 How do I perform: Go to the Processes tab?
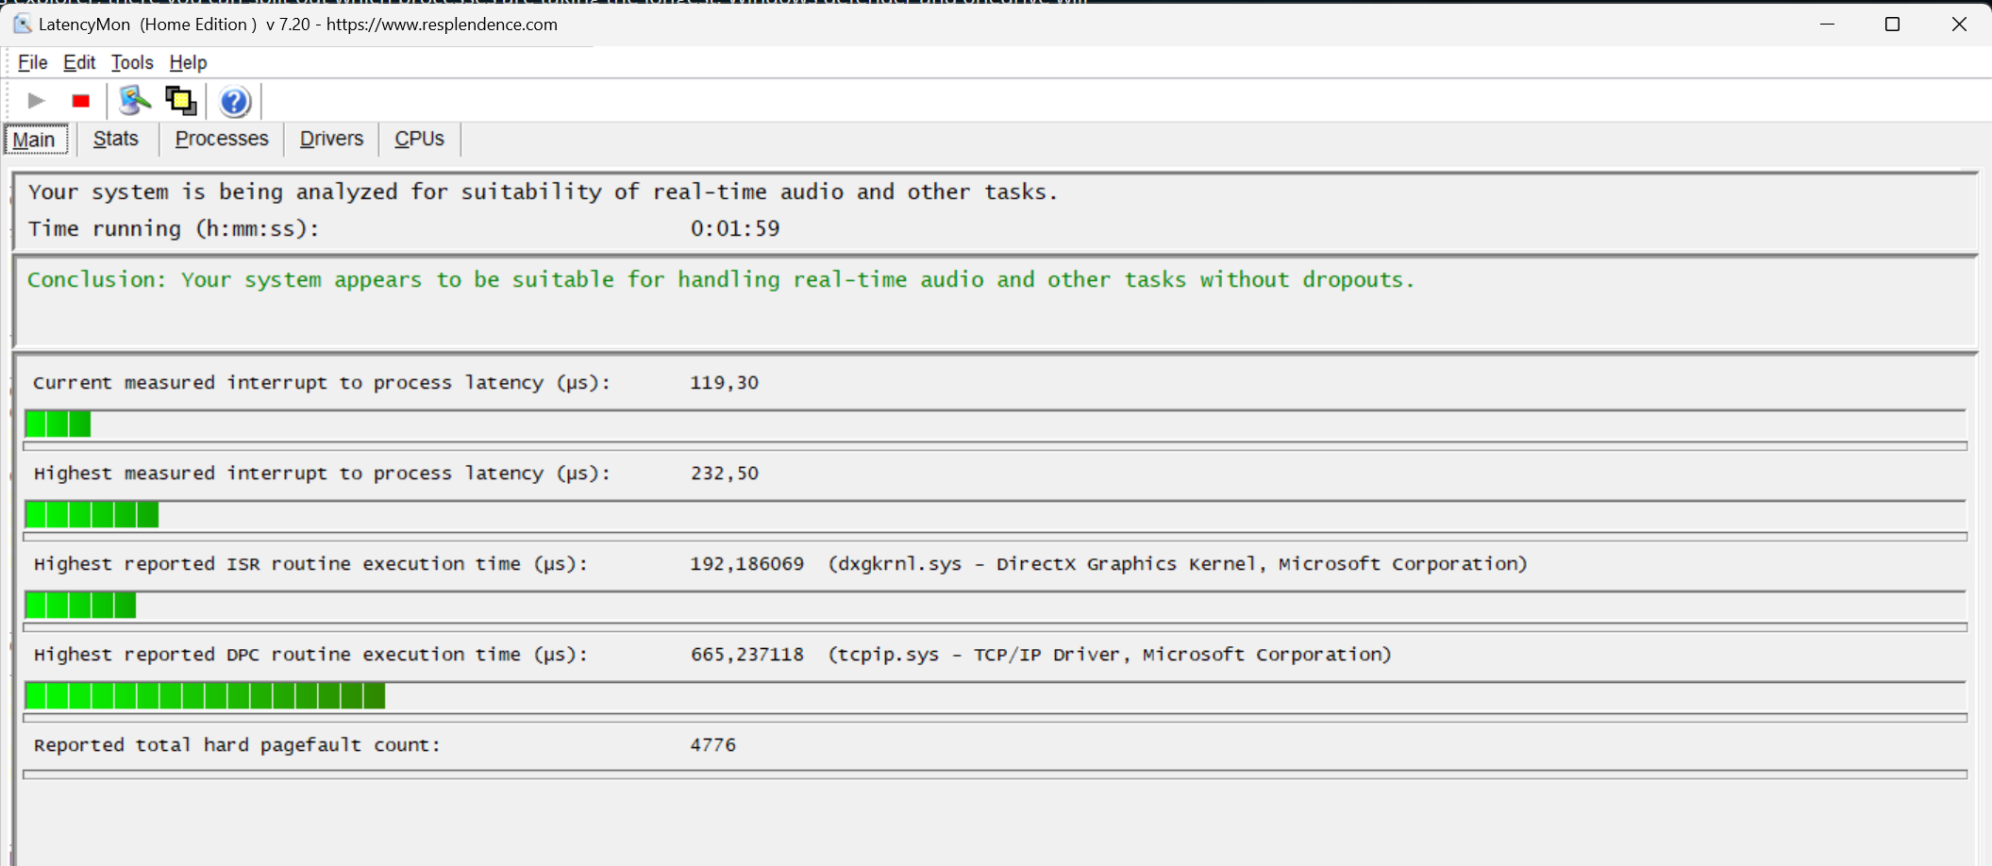pyautogui.click(x=222, y=139)
